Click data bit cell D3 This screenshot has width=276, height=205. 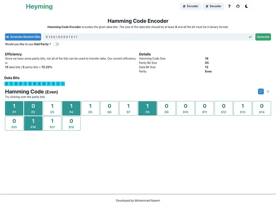(x=52, y=108)
